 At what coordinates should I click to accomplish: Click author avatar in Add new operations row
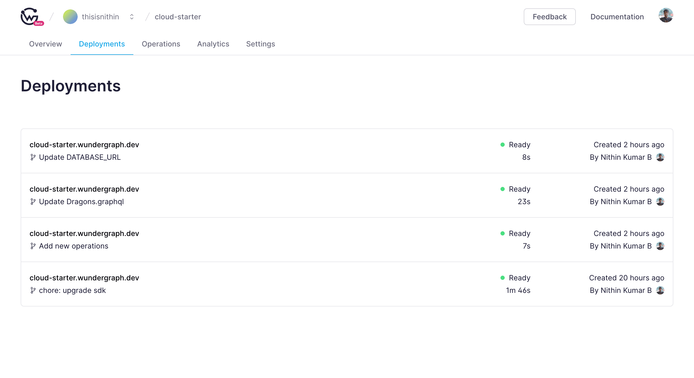coord(660,246)
